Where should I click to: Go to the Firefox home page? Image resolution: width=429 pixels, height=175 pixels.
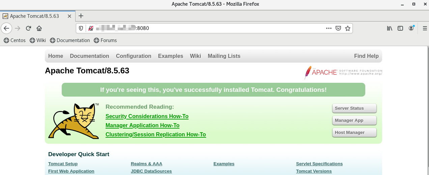click(x=39, y=28)
